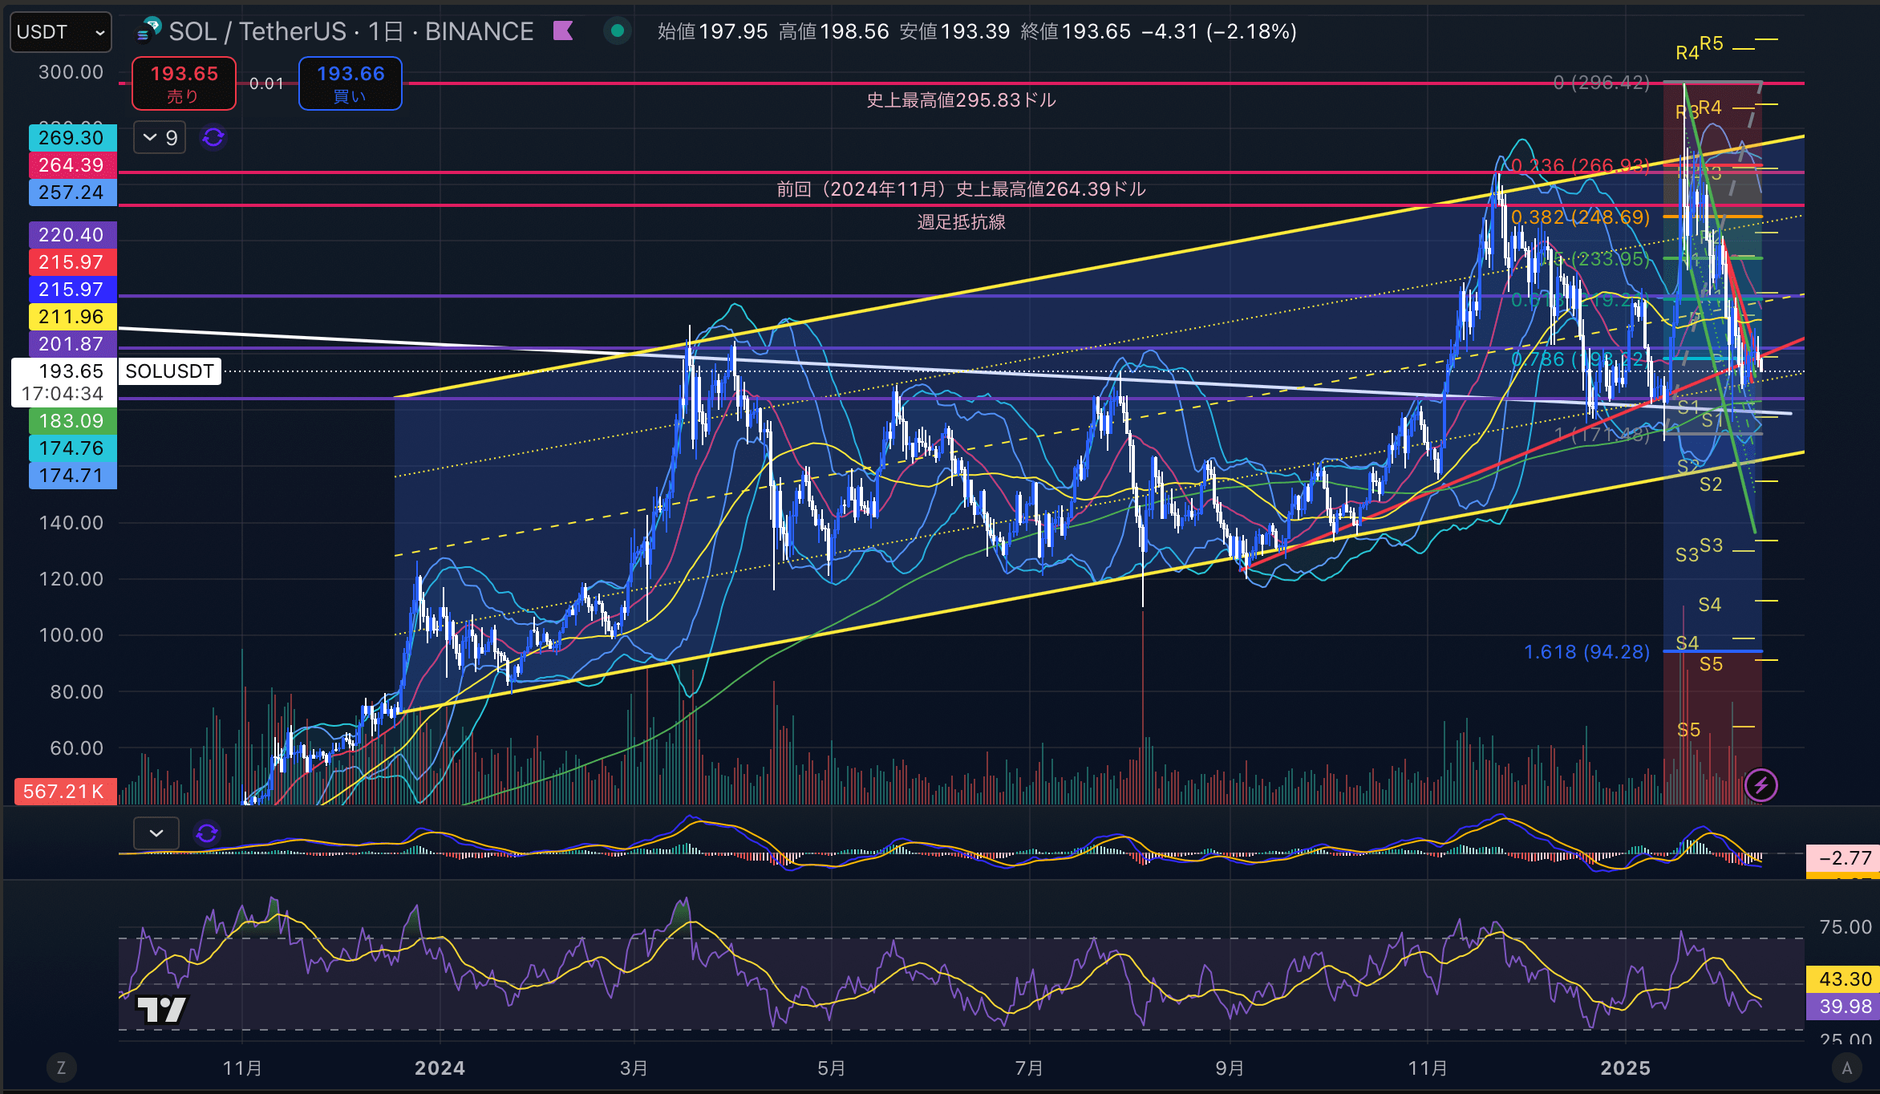
Task: Click the 1日 interval label
Action: [x=385, y=31]
